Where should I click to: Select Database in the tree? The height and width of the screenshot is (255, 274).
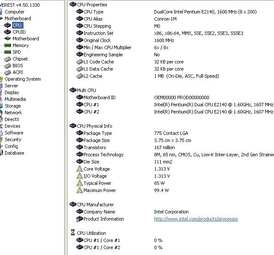point(14,153)
